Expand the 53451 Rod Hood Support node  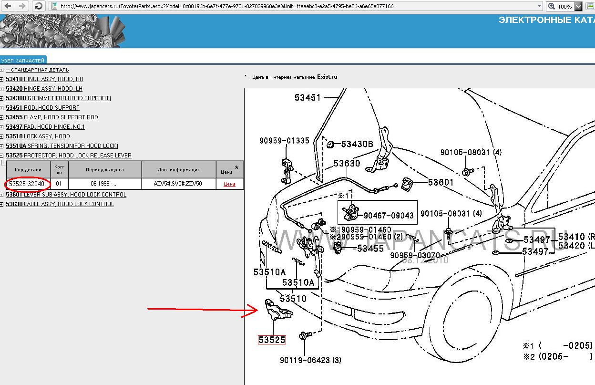point(2,108)
